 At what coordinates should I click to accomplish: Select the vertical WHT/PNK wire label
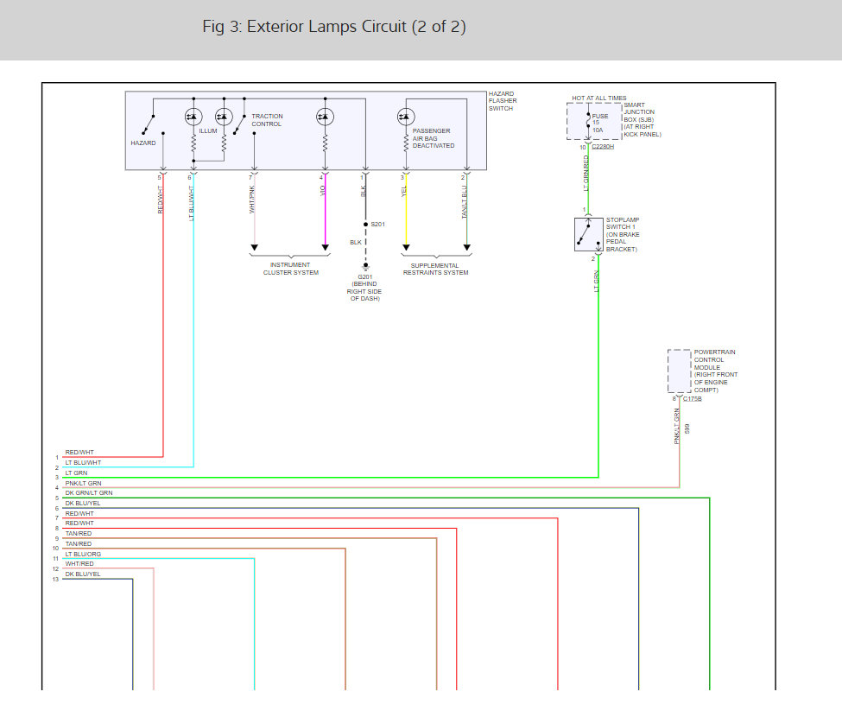pos(252,200)
